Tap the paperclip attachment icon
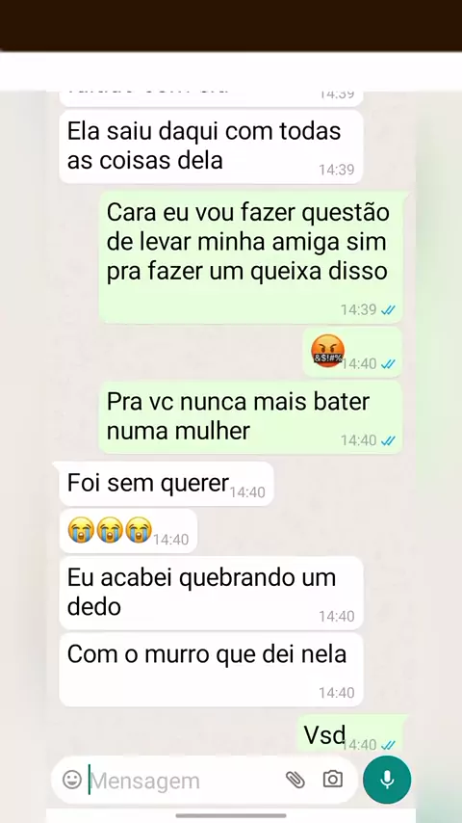Screen dimensions: 462x823 295,780
